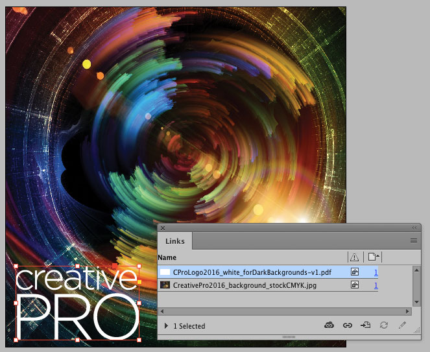Go to page 1 link for CProLogo2016 PDF
This screenshot has height=352, width=430.
click(376, 272)
